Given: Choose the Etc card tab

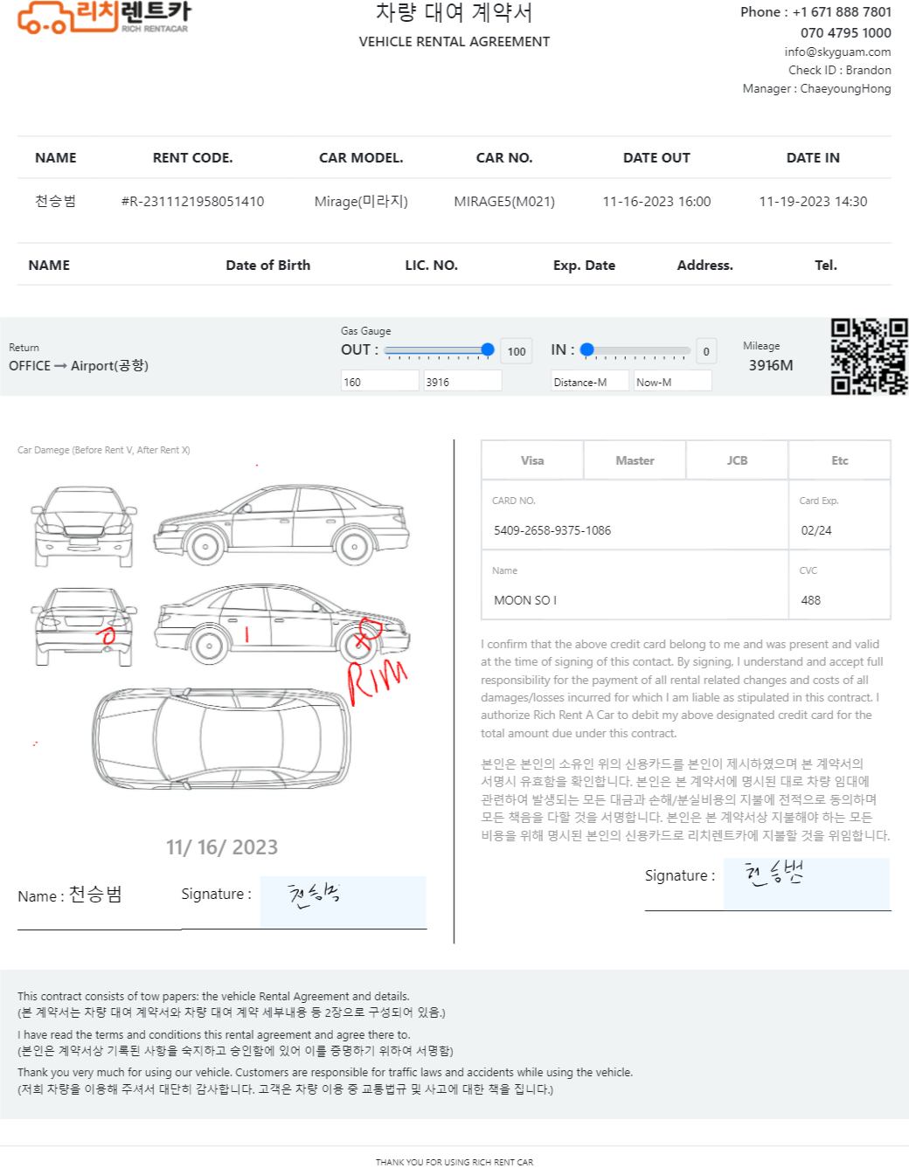Looking at the screenshot, I should 840,460.
